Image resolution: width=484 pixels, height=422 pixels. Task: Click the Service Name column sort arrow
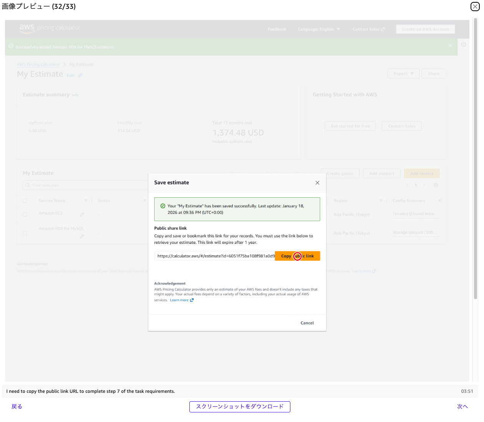86,200
